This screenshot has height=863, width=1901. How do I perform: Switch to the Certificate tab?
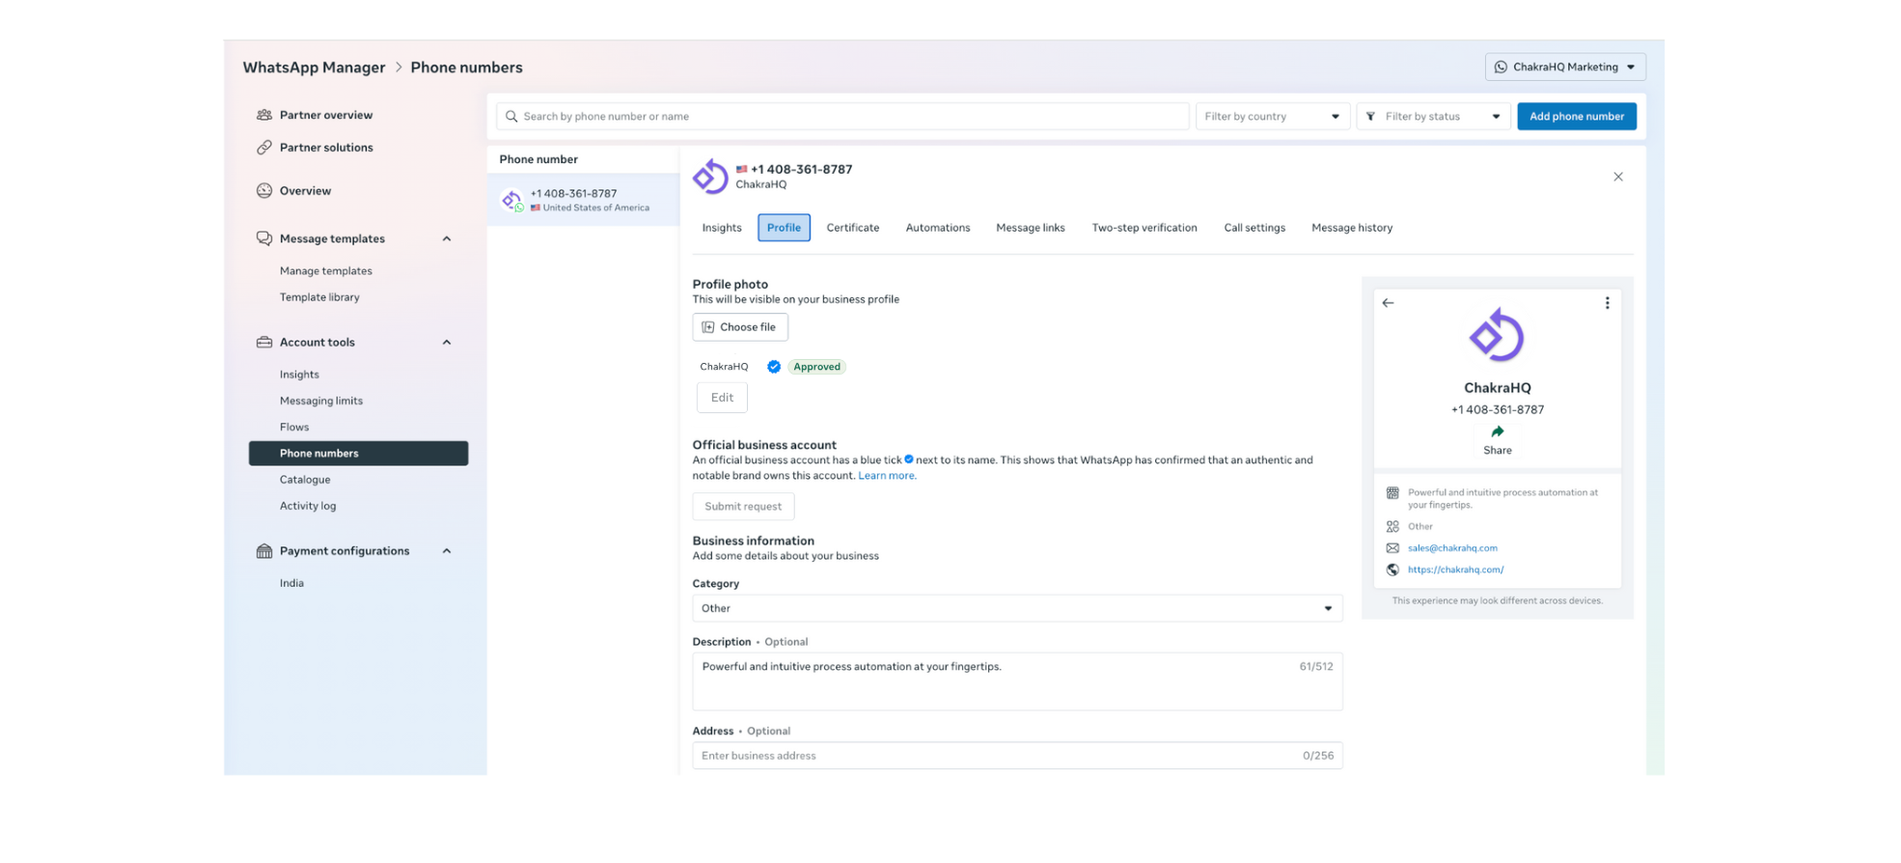853,228
